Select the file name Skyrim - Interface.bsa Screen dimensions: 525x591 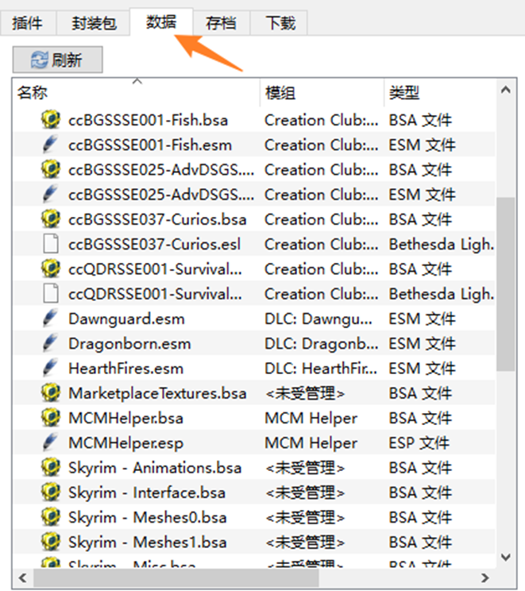147,493
